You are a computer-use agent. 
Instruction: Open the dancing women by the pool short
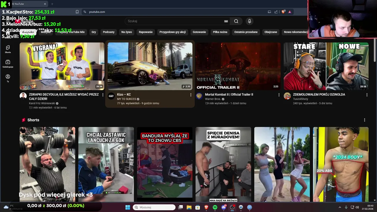[282, 164]
